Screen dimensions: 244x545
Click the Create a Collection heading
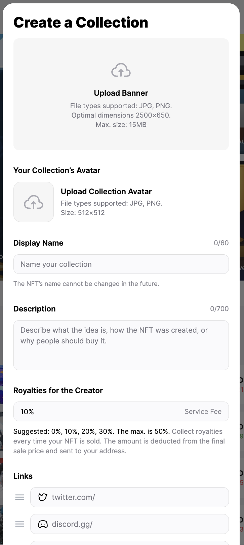coord(81,23)
